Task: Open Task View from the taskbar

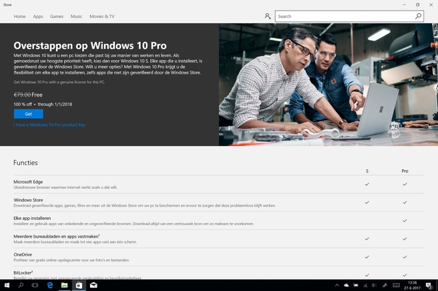Action: 35,285
